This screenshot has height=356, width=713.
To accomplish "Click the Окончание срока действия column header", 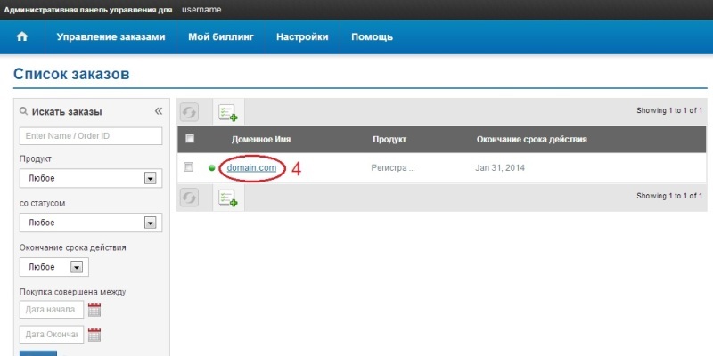I will (x=531, y=140).
